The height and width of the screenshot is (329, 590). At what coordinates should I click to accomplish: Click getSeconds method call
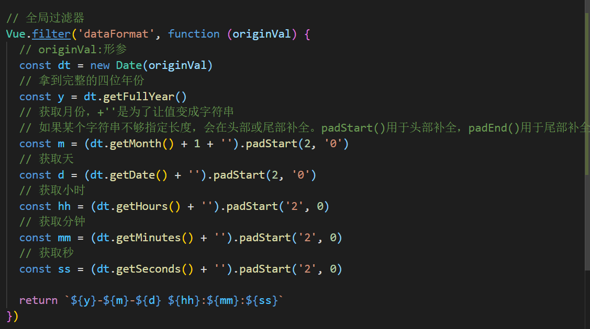[x=148, y=269]
